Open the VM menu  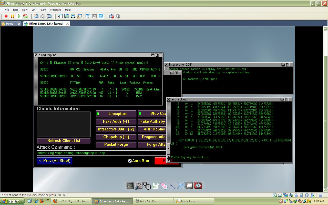click(x=34, y=10)
